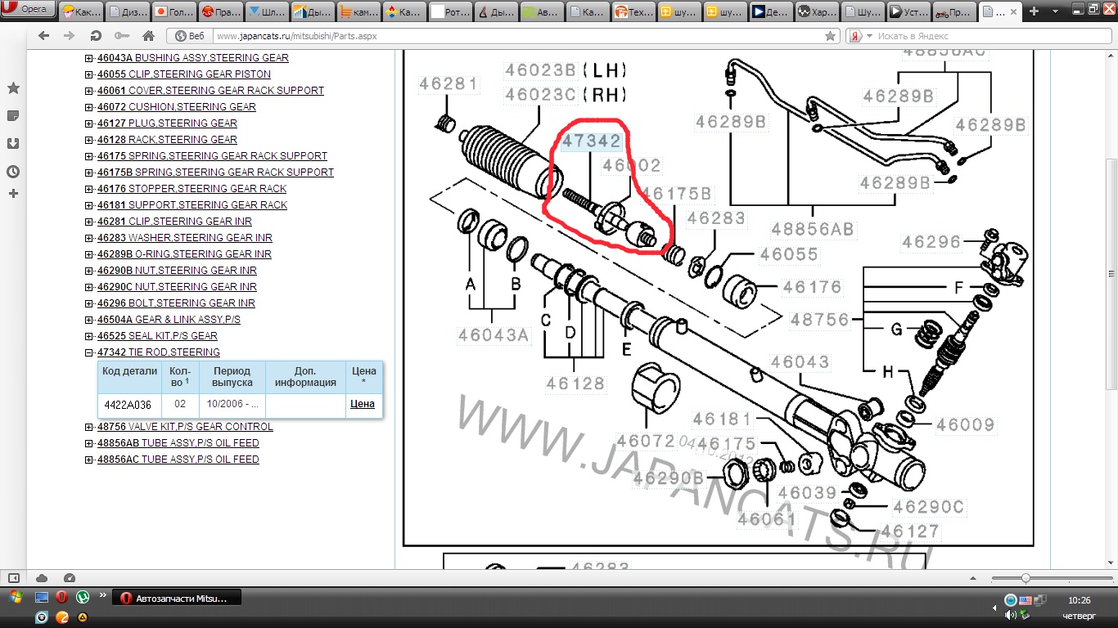This screenshot has height=628, width=1118.
Task: Open the History clock panel in sidebar
Action: (13, 172)
